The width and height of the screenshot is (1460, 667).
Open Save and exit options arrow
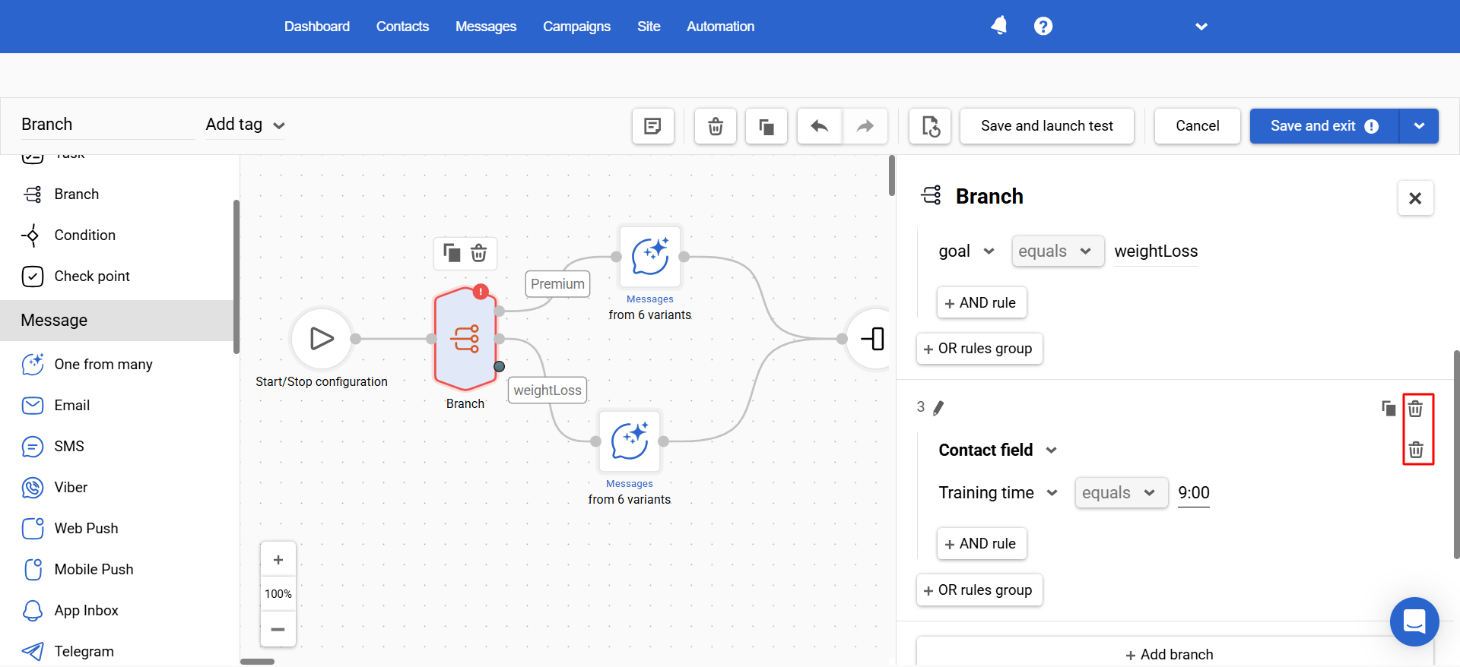1419,126
